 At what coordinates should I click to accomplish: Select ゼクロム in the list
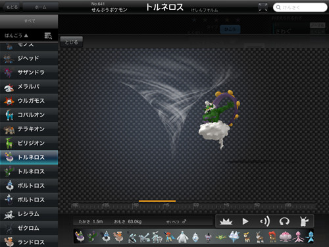coord(29,228)
